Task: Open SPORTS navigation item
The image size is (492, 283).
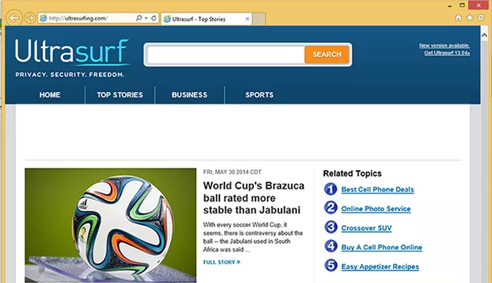Action: click(259, 95)
